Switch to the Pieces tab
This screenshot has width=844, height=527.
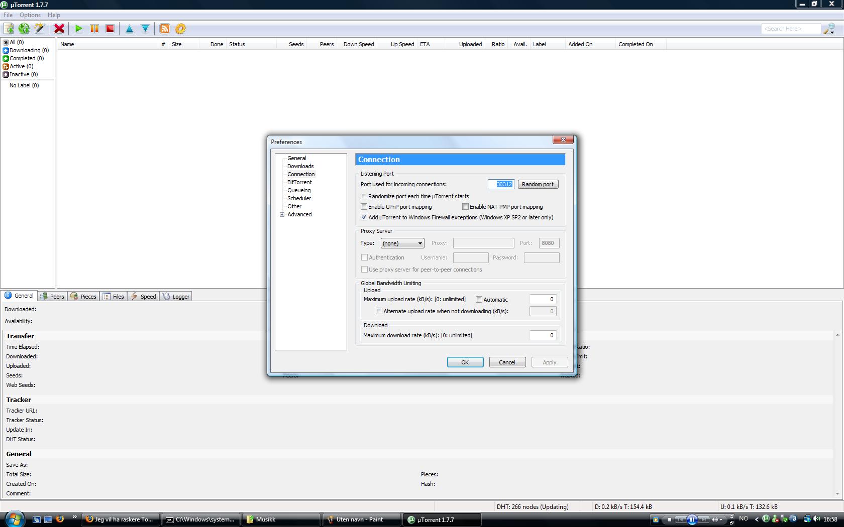coord(83,297)
